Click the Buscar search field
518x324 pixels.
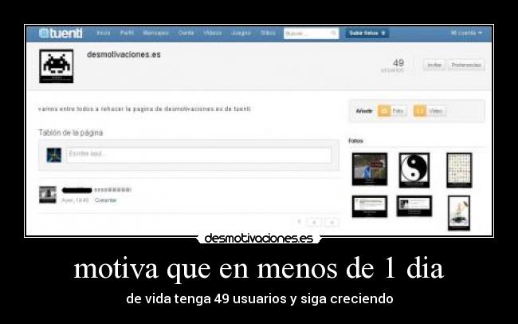306,34
